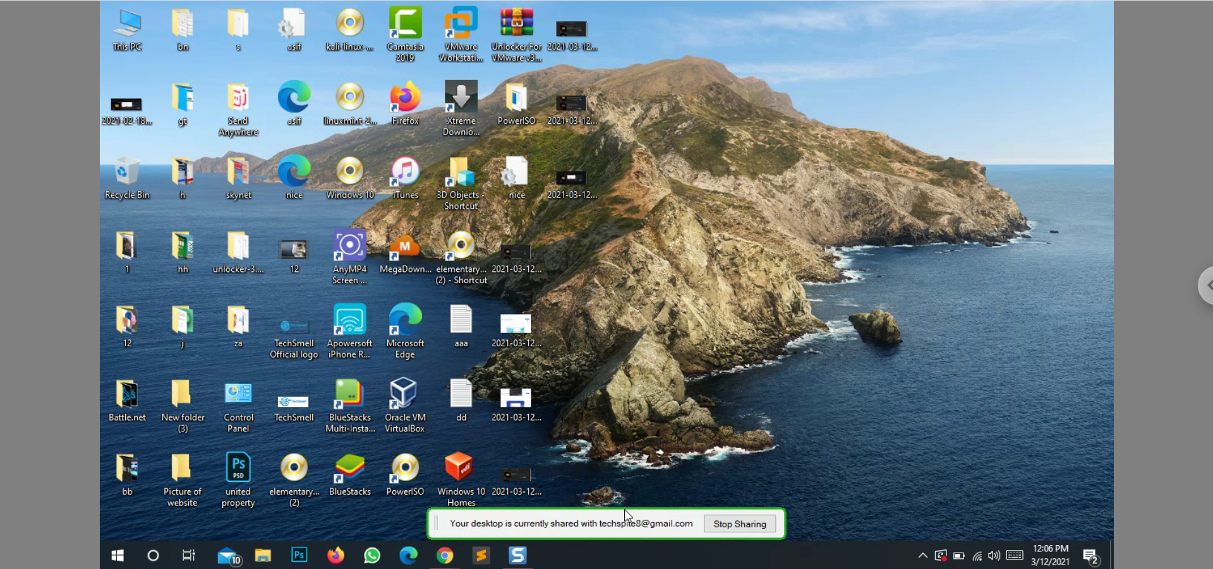1213x569 pixels.
Task: Show hidden system tray icons
Action: pos(922,555)
